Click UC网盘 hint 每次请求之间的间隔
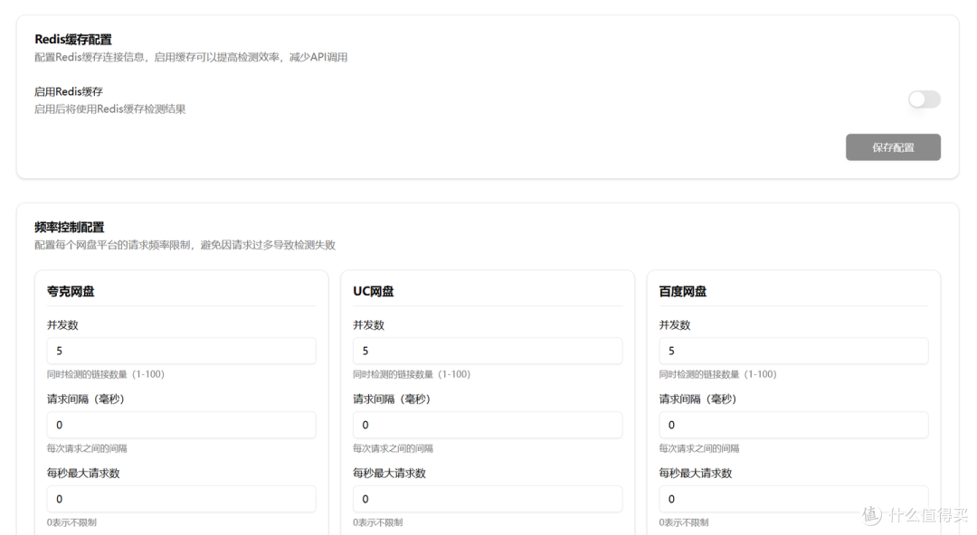Viewport: 977px width, 535px height. [393, 448]
